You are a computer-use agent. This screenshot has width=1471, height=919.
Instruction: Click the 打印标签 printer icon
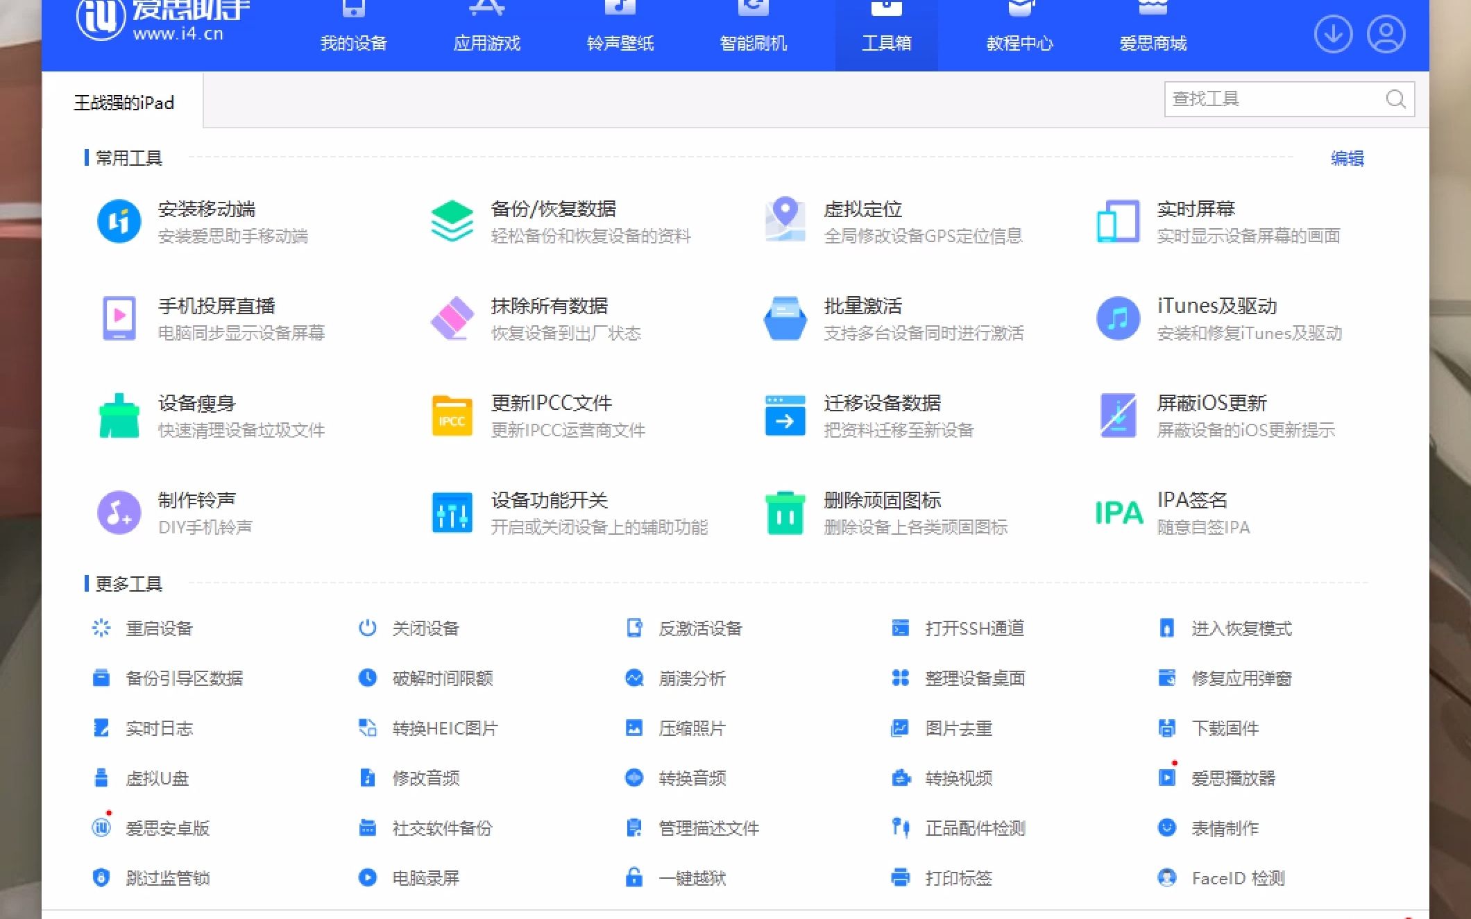[900, 877]
